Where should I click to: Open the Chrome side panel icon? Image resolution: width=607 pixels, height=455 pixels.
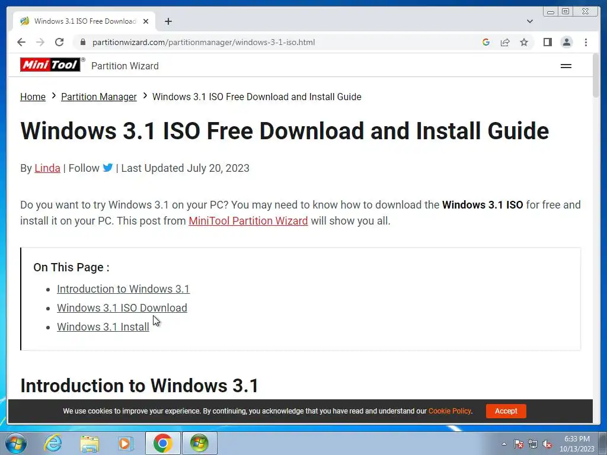pos(547,42)
